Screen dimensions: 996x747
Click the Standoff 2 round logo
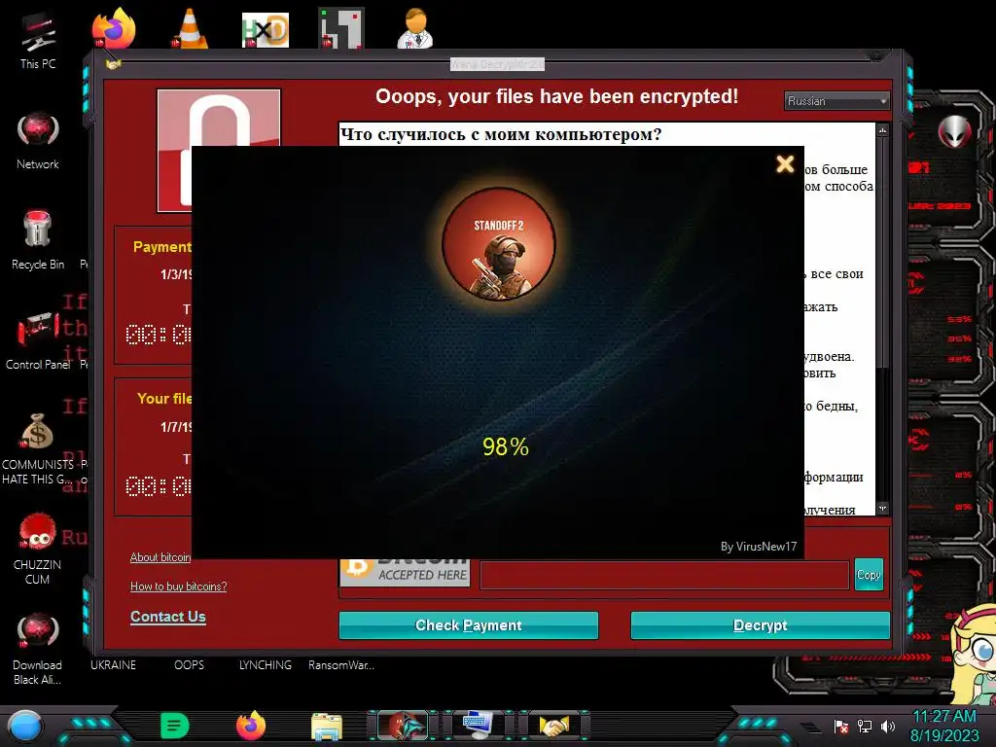point(499,243)
